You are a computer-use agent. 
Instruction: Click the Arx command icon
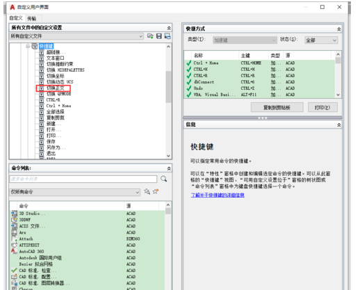[x=14, y=232]
